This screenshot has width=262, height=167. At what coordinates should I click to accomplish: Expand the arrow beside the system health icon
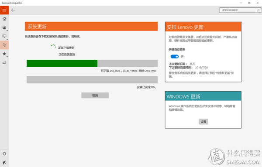point(7,31)
